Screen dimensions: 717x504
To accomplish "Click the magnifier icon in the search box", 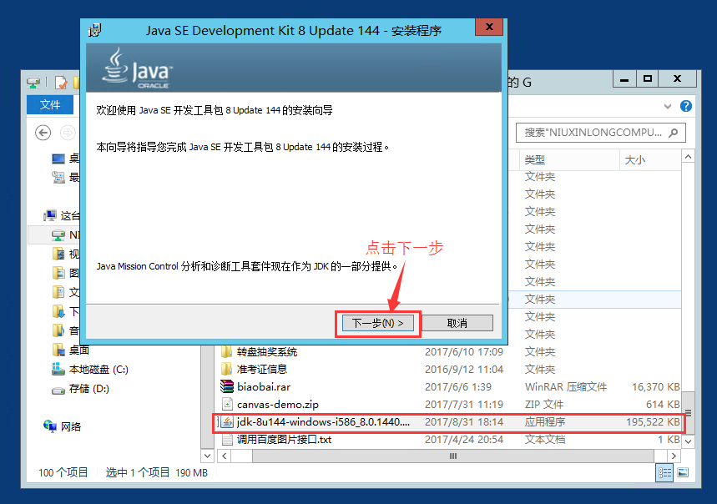I will tap(673, 133).
